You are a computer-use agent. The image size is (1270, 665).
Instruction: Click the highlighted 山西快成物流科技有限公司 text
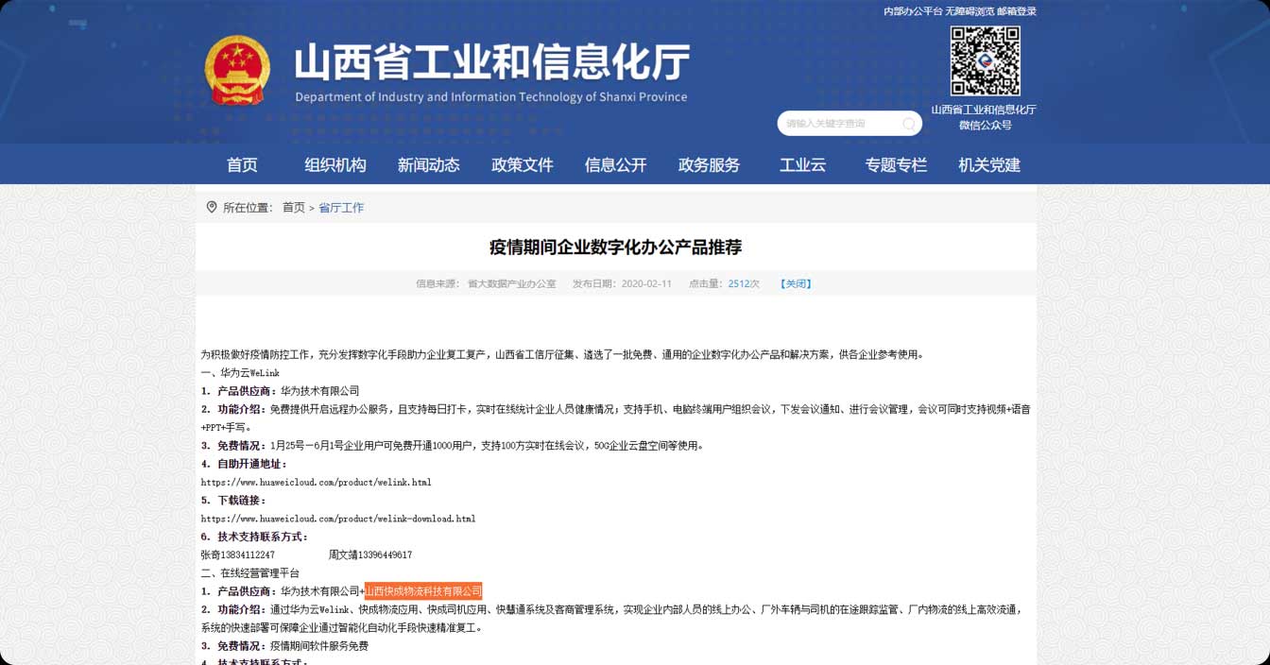tap(423, 591)
